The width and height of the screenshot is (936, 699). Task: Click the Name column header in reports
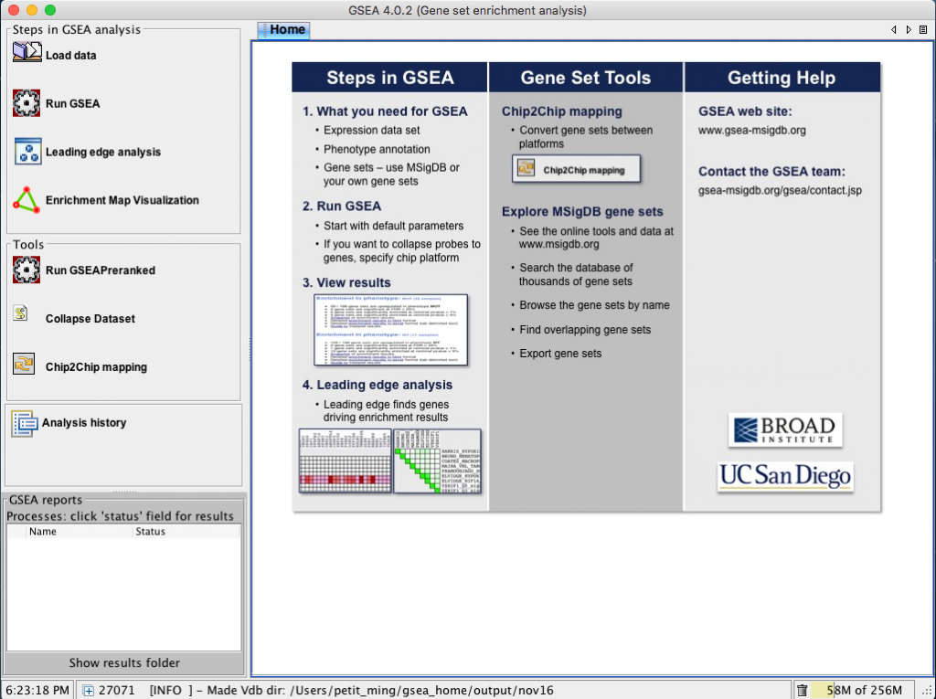(43, 531)
